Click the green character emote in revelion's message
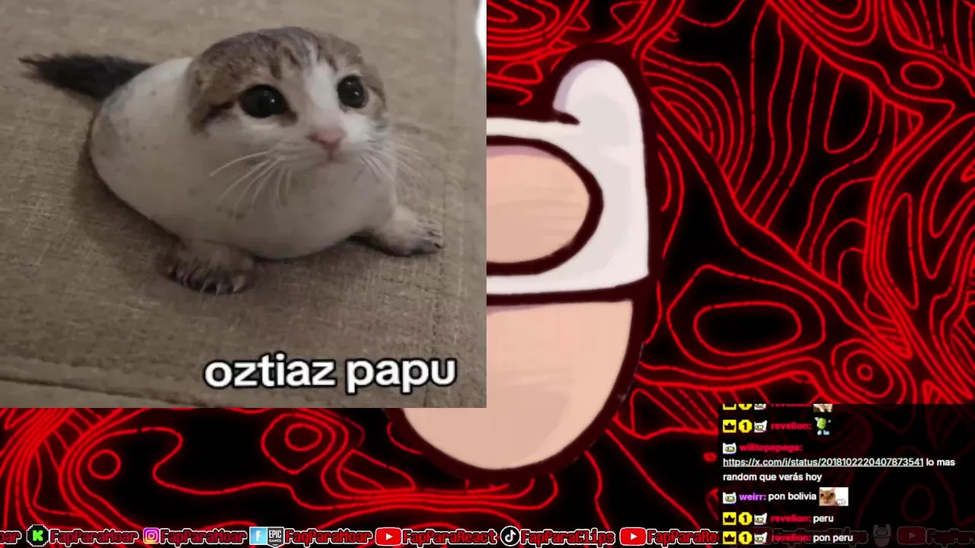This screenshot has height=548, width=975. tap(822, 426)
